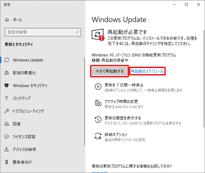Click the right pane vertical scrollbar
This screenshot has width=205, height=173.
[x=204, y=79]
